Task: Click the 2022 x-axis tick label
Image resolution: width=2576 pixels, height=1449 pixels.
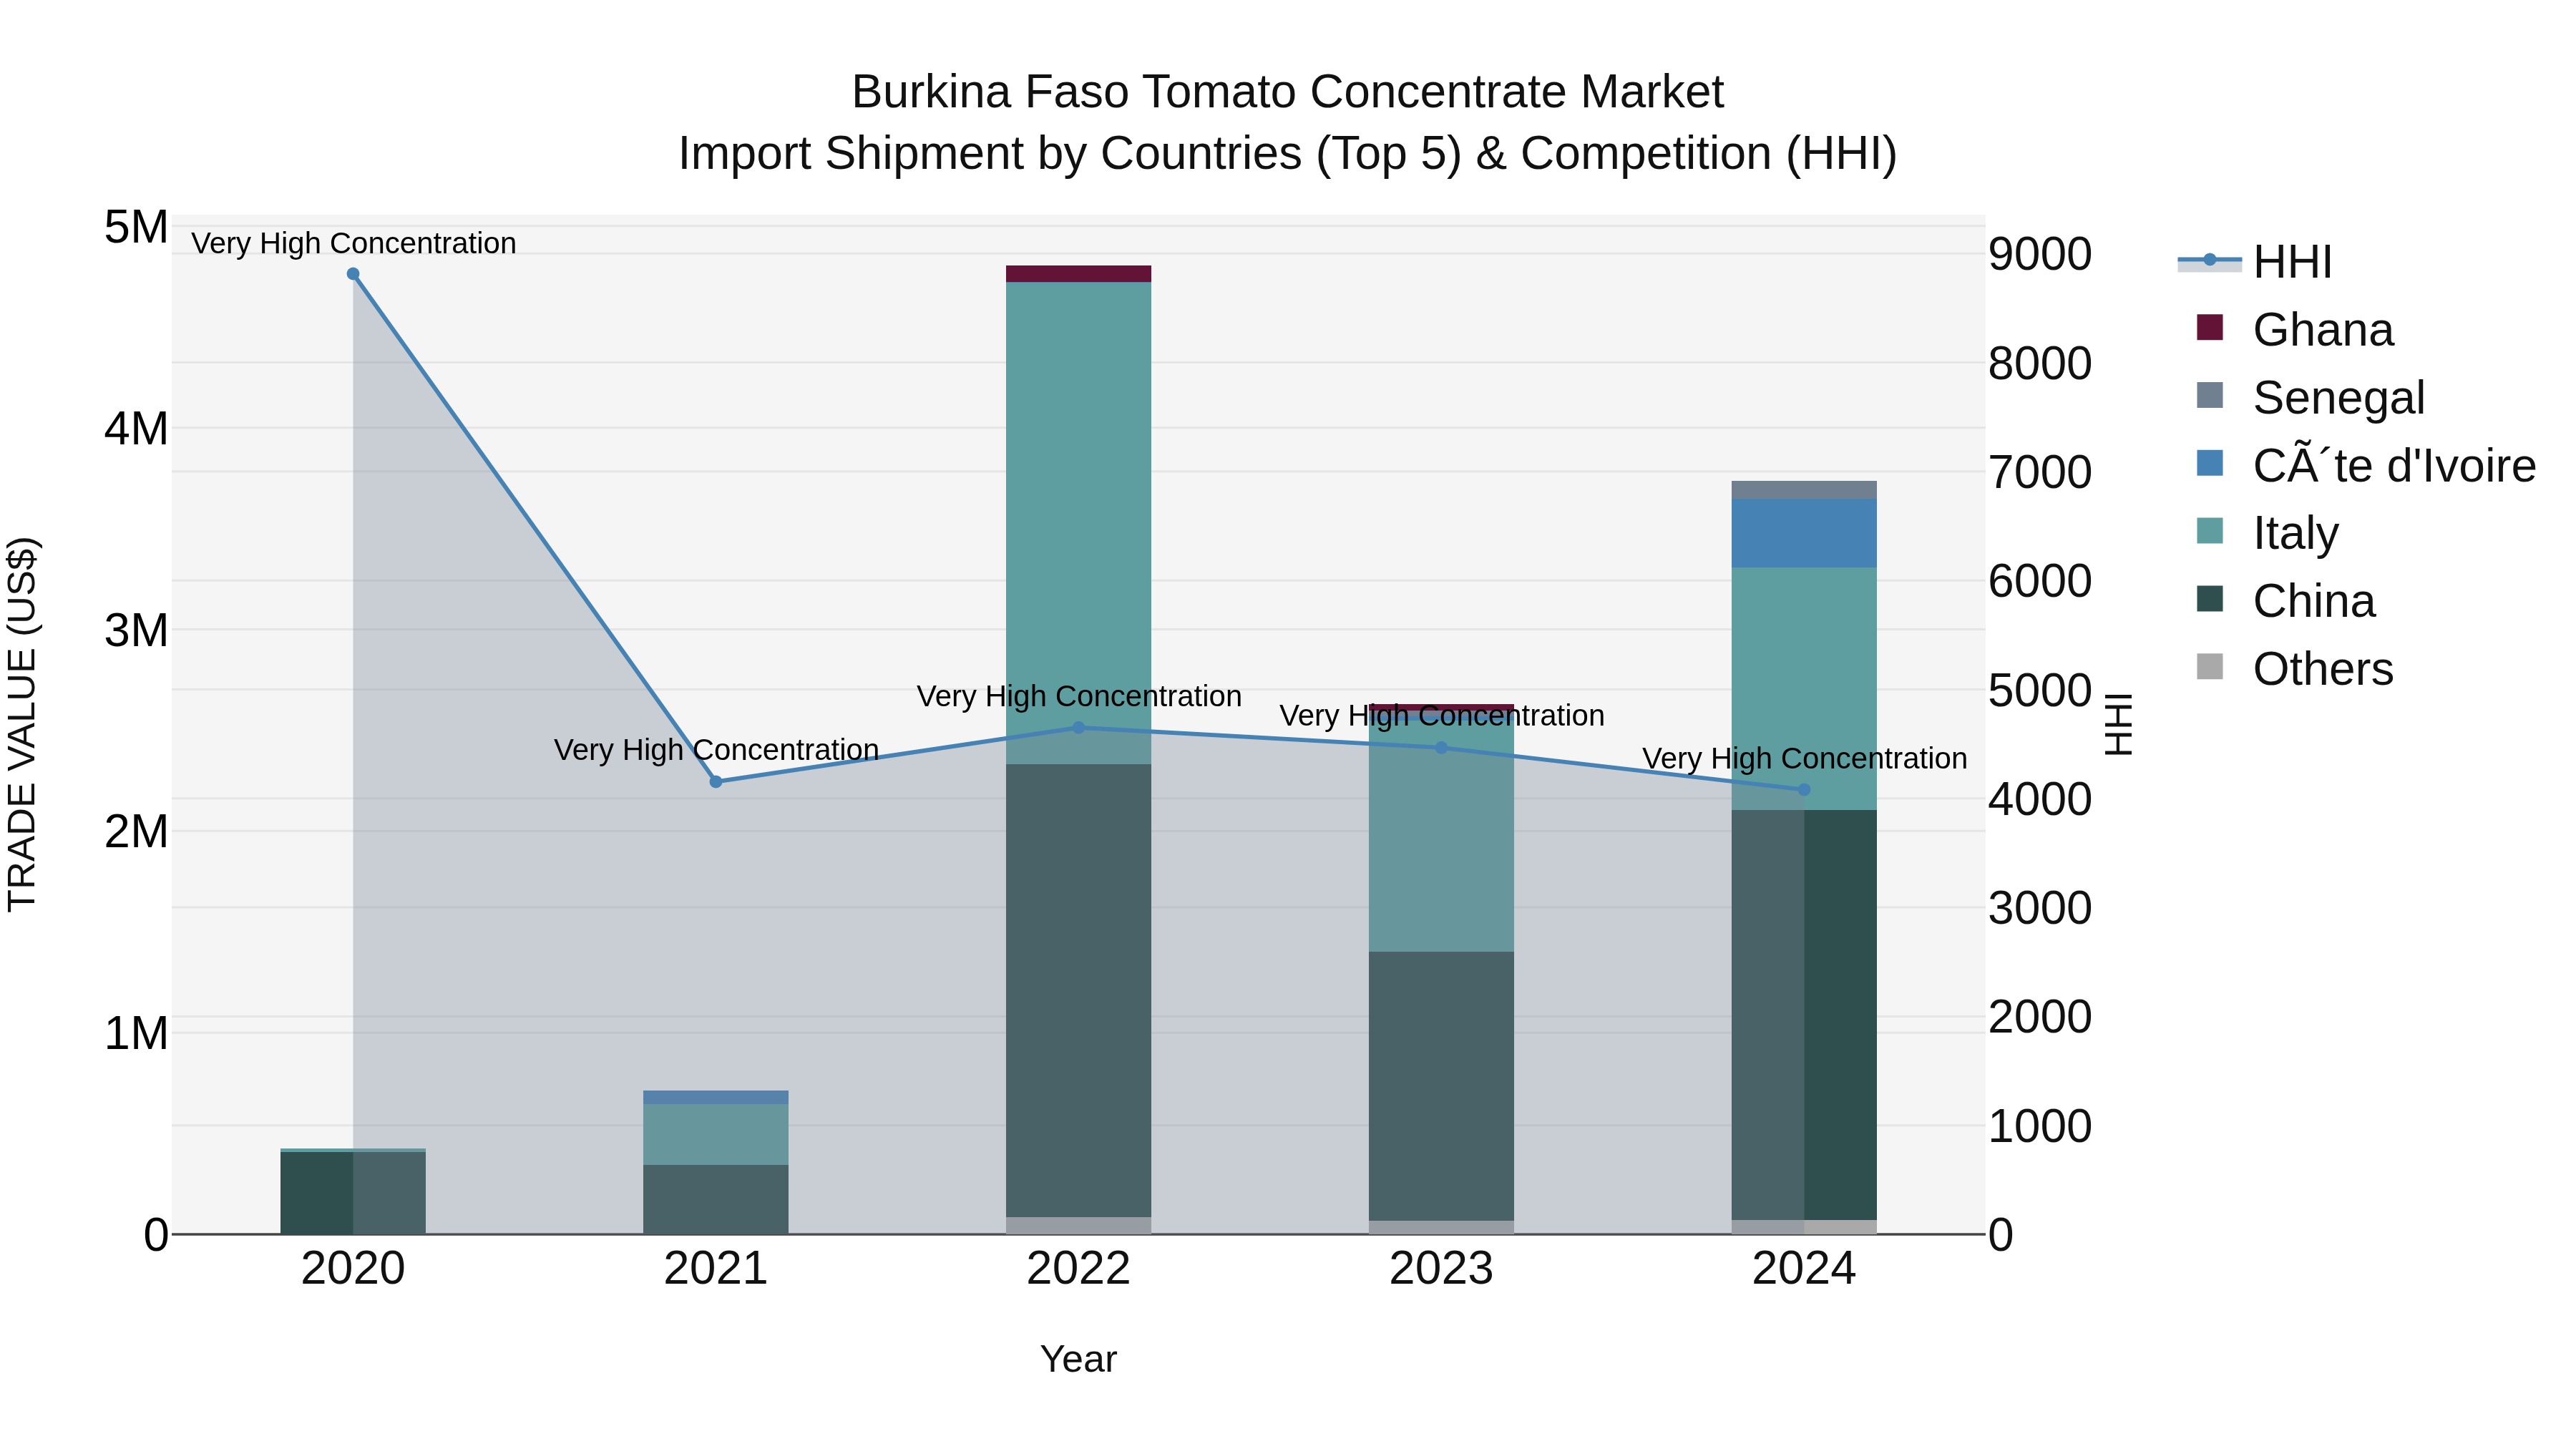Action: pyautogui.click(x=1078, y=1269)
